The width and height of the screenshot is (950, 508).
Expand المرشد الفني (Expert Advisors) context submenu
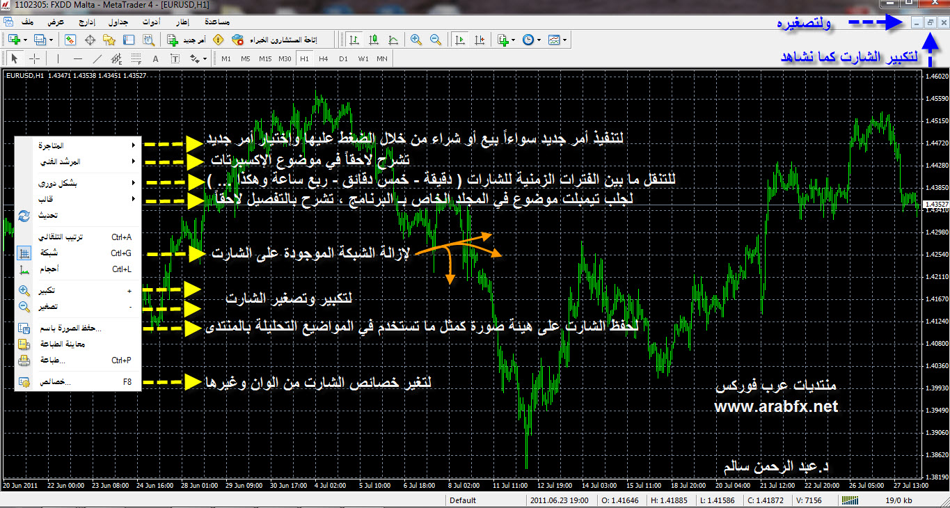[78, 161]
